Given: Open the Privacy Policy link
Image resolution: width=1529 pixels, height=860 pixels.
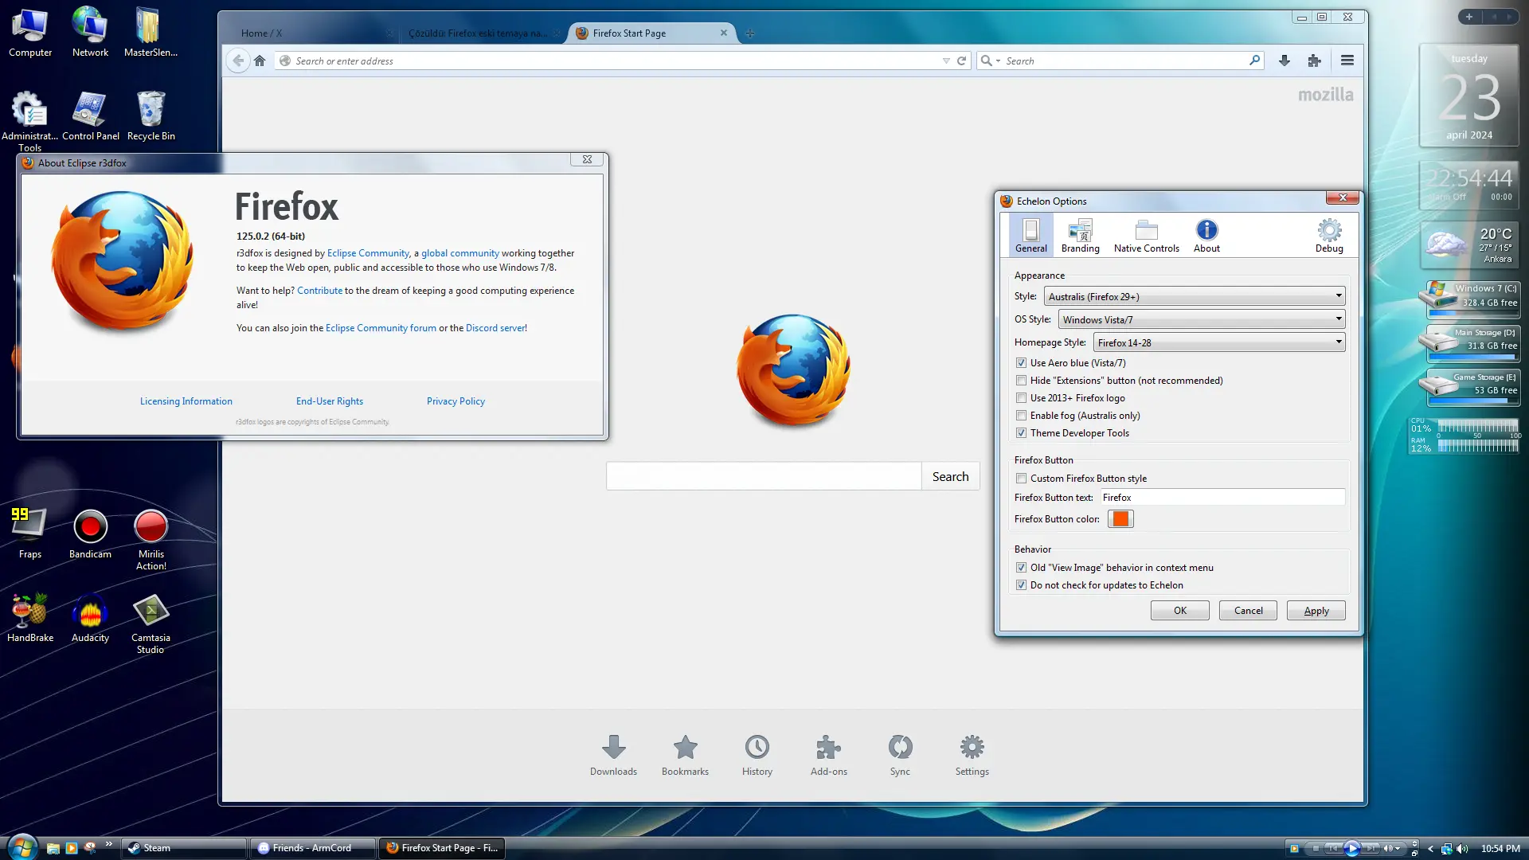Looking at the screenshot, I should (456, 401).
